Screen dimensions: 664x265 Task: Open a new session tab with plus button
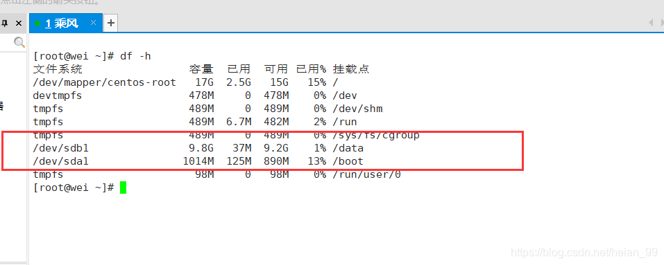[110, 23]
